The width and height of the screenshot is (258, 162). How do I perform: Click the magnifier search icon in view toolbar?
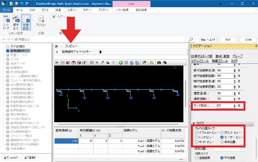point(152,62)
